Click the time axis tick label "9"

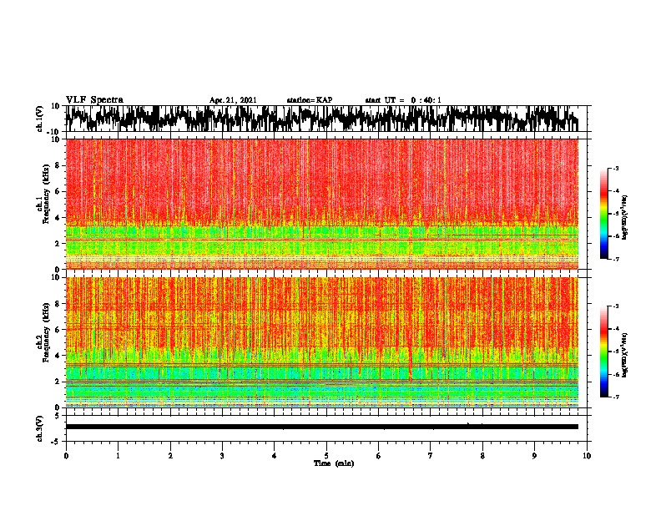pyautogui.click(x=534, y=456)
